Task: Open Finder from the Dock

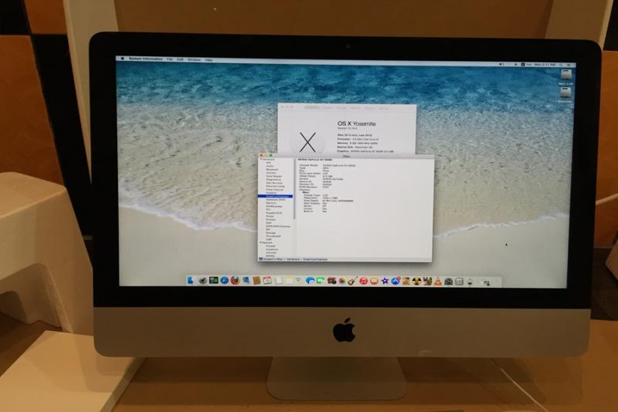Action: (190, 280)
